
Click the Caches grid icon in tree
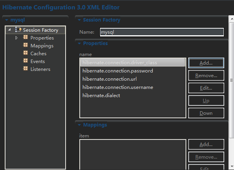click(25, 52)
